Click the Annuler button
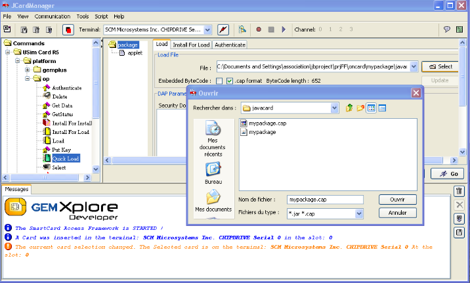The height and width of the screenshot is (283, 470). [x=397, y=213]
